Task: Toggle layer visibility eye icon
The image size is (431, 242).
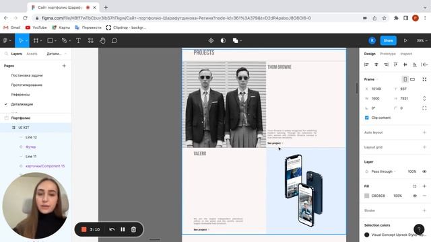Action: [x=424, y=171]
